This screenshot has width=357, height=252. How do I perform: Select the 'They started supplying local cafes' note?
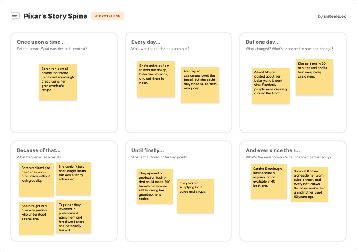195,196
